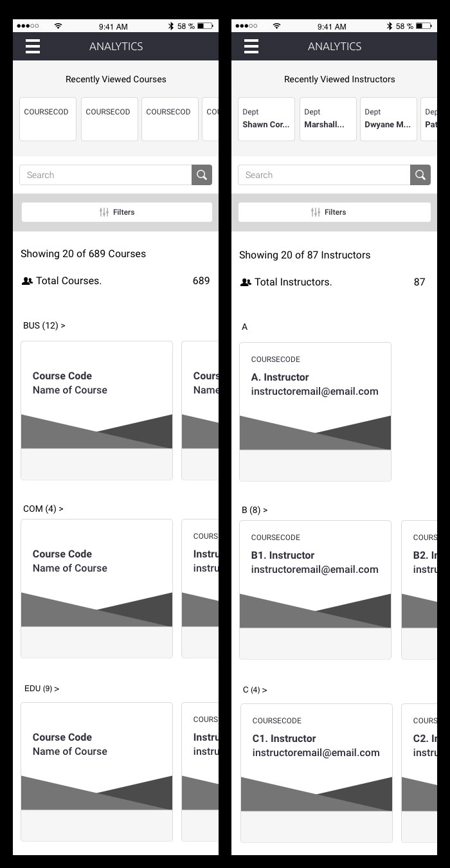Expand the C (4) instructor group

coord(255,690)
